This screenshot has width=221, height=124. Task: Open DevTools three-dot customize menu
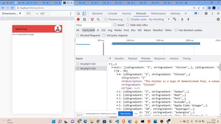point(212,13)
